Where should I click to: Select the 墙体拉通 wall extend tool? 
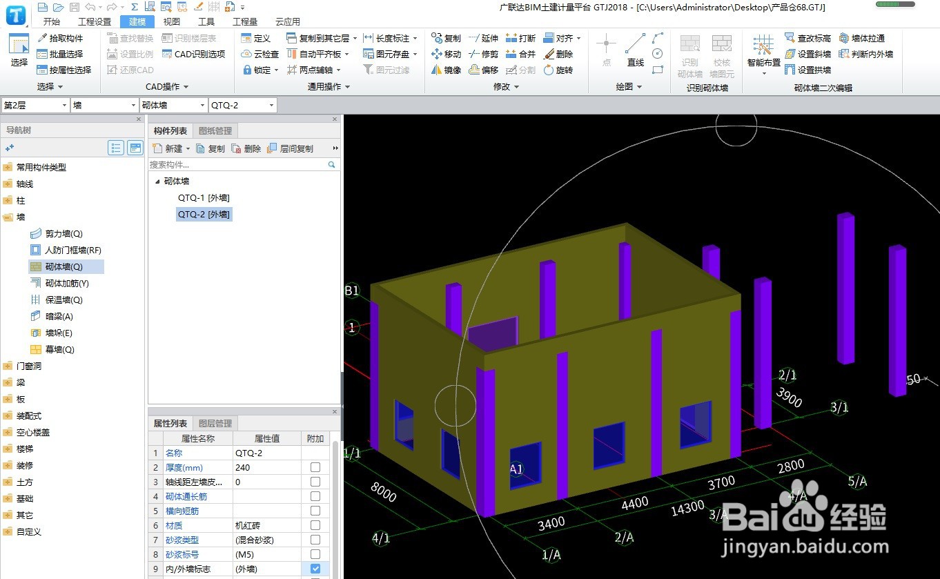pyautogui.click(x=862, y=38)
